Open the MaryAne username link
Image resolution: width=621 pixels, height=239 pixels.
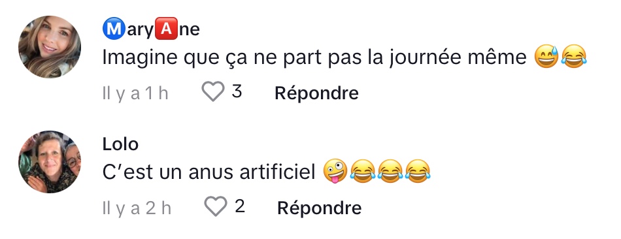coord(151,30)
